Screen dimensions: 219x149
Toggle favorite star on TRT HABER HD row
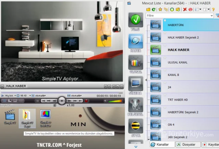click(x=165, y=95)
